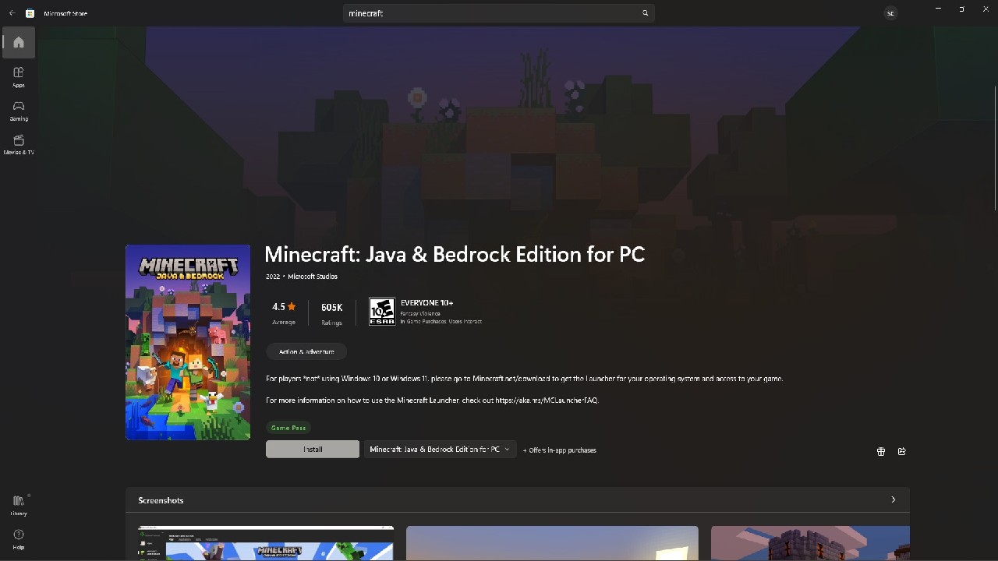Click the share icon
This screenshot has height=561, width=998.
[x=901, y=451]
